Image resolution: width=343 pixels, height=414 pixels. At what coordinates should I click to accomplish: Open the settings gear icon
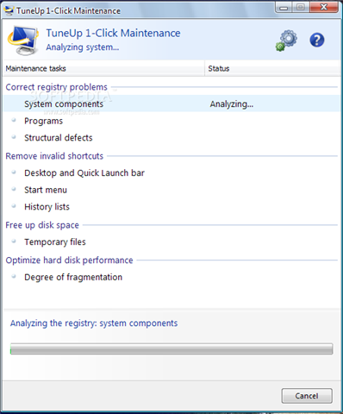[287, 41]
